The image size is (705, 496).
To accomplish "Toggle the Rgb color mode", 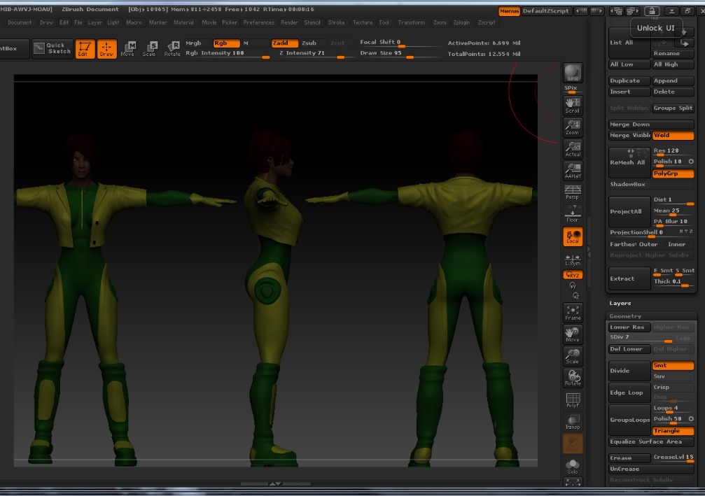I will (x=226, y=43).
